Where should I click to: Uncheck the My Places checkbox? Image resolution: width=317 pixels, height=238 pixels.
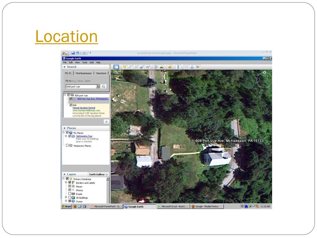[x=67, y=133]
